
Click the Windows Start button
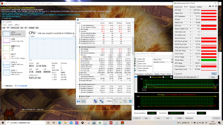3,123
